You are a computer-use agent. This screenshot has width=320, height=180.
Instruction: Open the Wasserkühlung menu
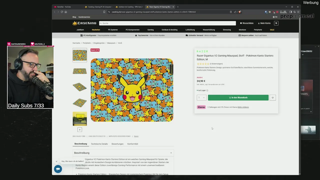pos(209,30)
